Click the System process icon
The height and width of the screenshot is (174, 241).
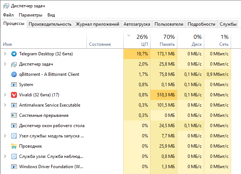click(x=14, y=85)
